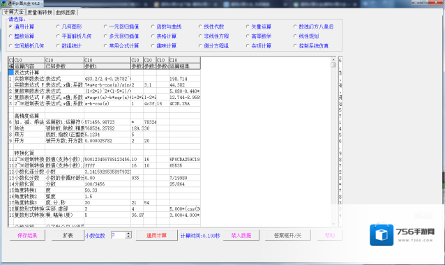
Task: Select the 分数化简 row label
Action: 29,184
